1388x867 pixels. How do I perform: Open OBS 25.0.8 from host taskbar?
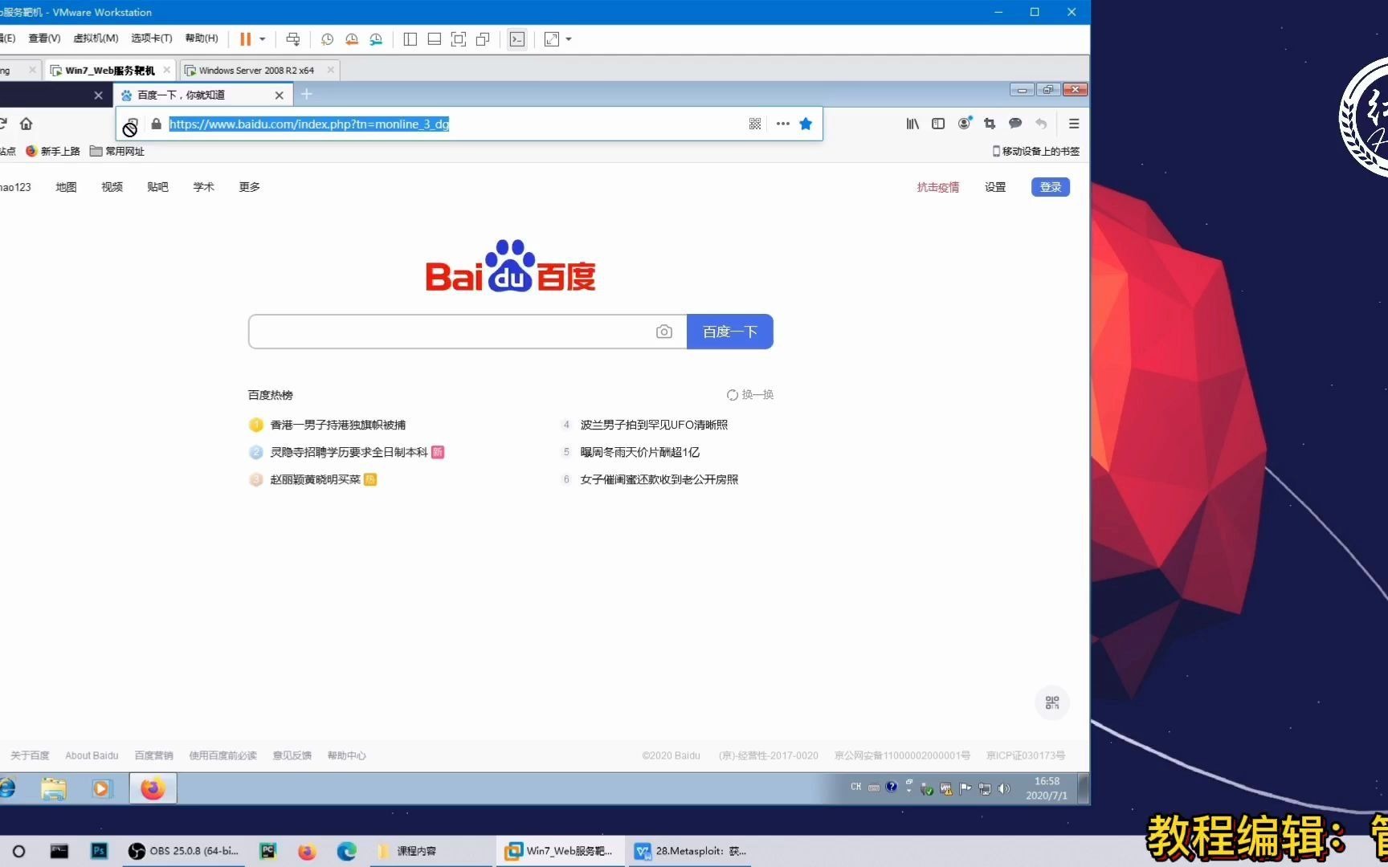(x=185, y=851)
